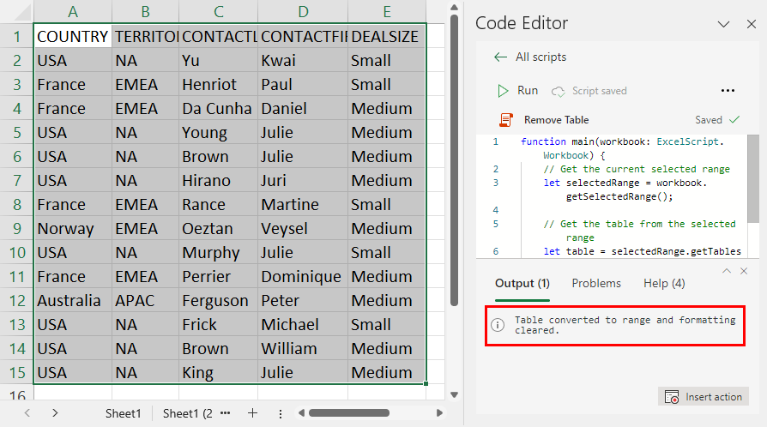The image size is (767, 427).
Task: Select column D header
Action: 303,11
